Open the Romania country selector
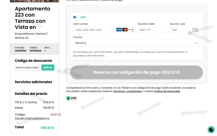217x136 pixels. pyautogui.click(x=136, y=43)
